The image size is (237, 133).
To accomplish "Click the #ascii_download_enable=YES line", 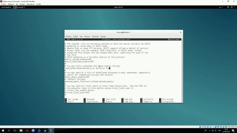I will [79, 62].
